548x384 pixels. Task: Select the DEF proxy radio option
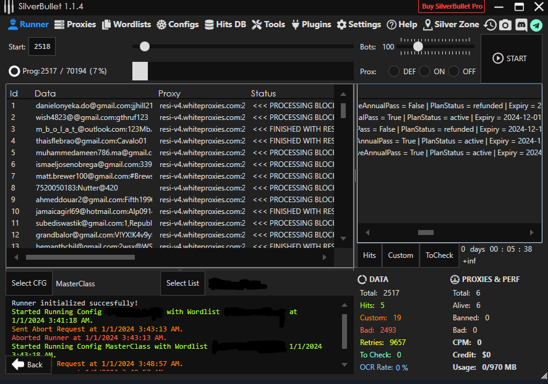coord(394,71)
